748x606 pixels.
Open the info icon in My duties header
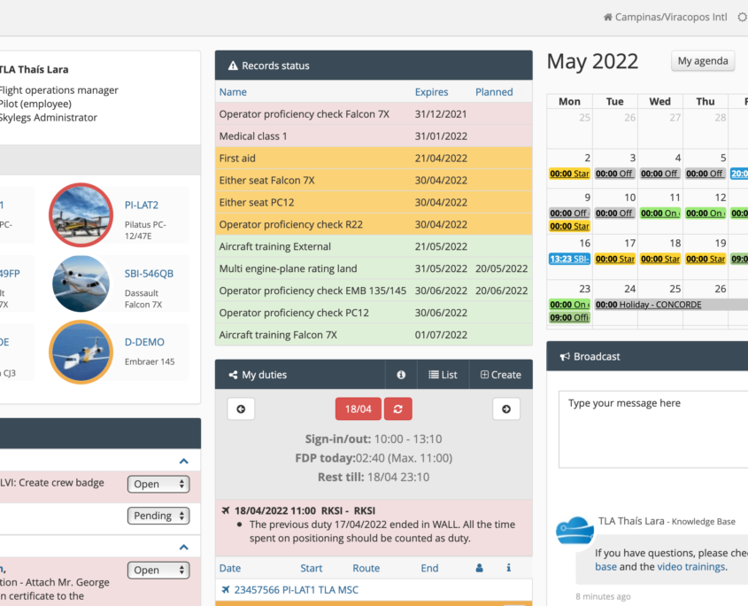400,374
